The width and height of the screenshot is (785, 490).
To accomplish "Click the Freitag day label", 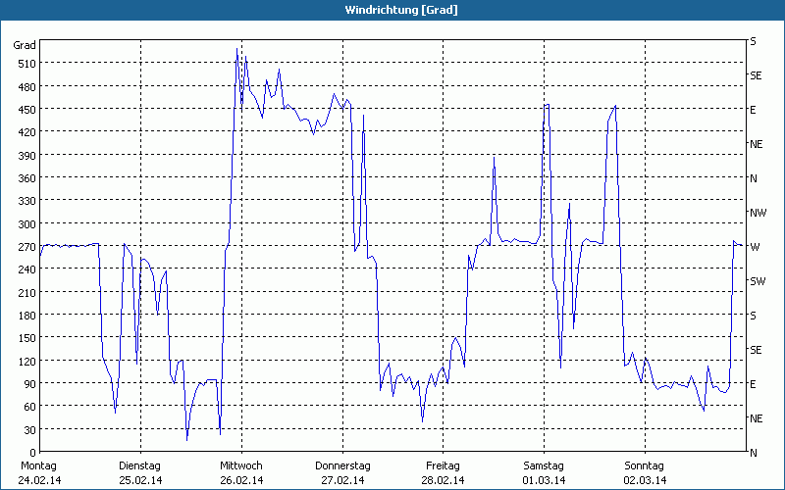I will pos(444,465).
